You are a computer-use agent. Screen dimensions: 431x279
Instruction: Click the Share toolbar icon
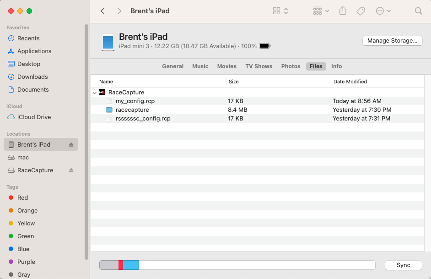343,11
